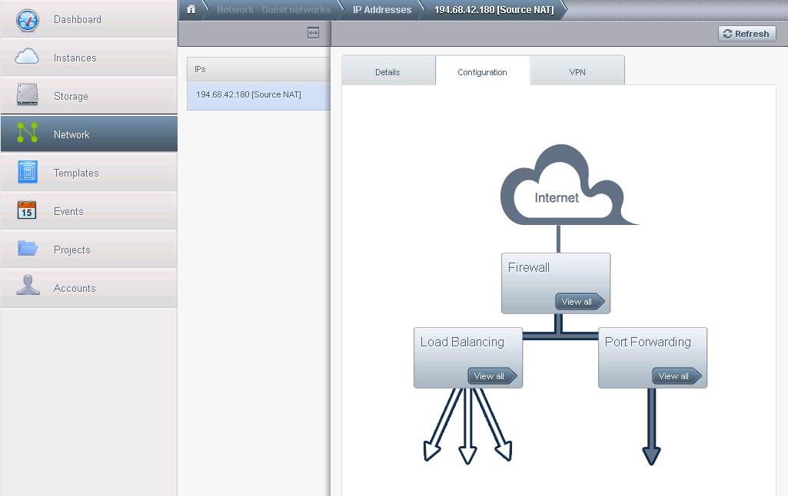This screenshot has width=788, height=496.
Task: Select the Configuration tab
Action: coord(482,72)
